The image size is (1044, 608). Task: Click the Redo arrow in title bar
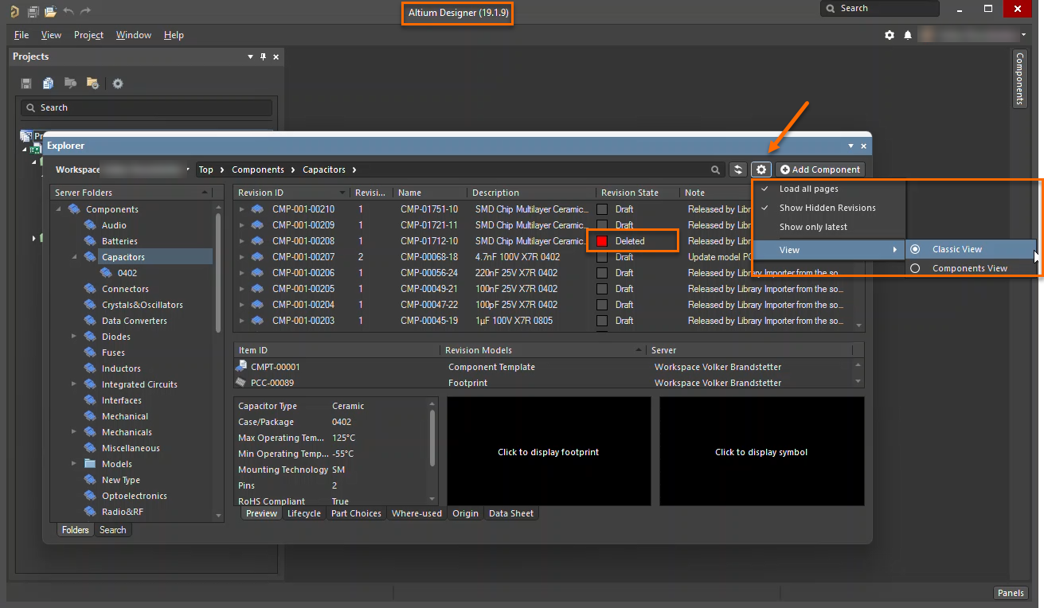(x=86, y=11)
